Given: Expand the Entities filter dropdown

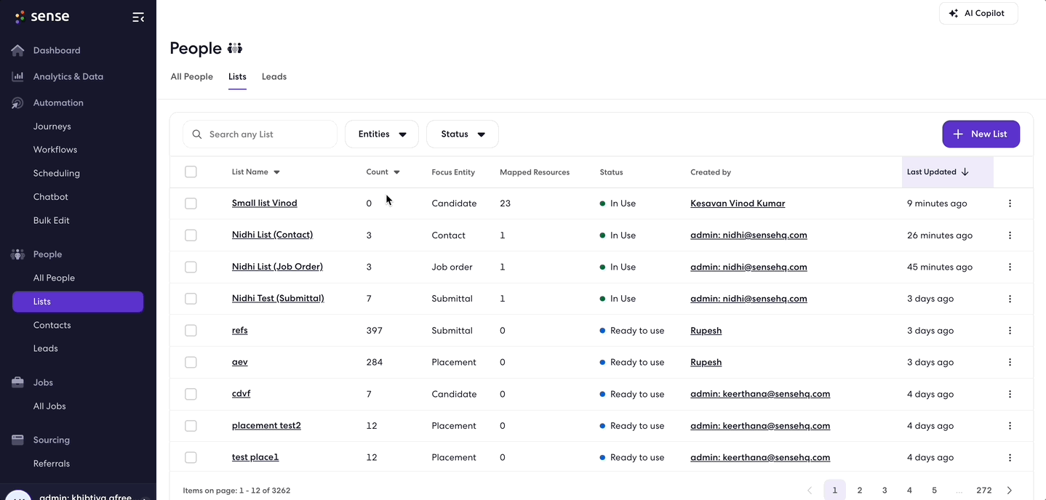Looking at the screenshot, I should (x=382, y=134).
